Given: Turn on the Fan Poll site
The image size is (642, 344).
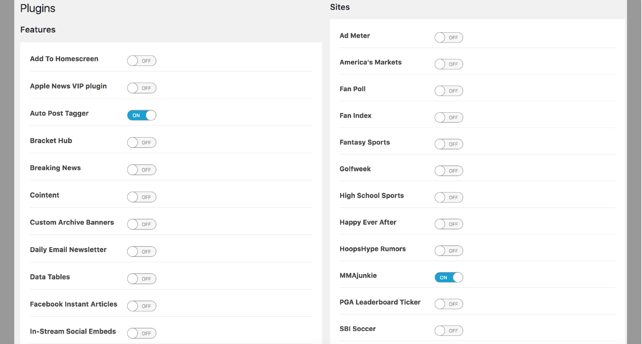Looking at the screenshot, I should [x=449, y=91].
